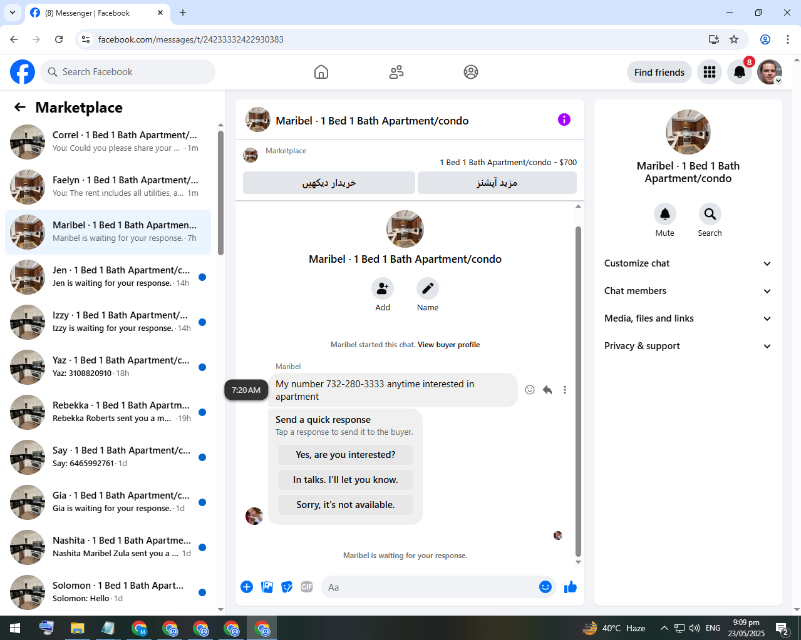The image size is (801, 640).
Task: Click the browser address bar URL
Action: 190,39
